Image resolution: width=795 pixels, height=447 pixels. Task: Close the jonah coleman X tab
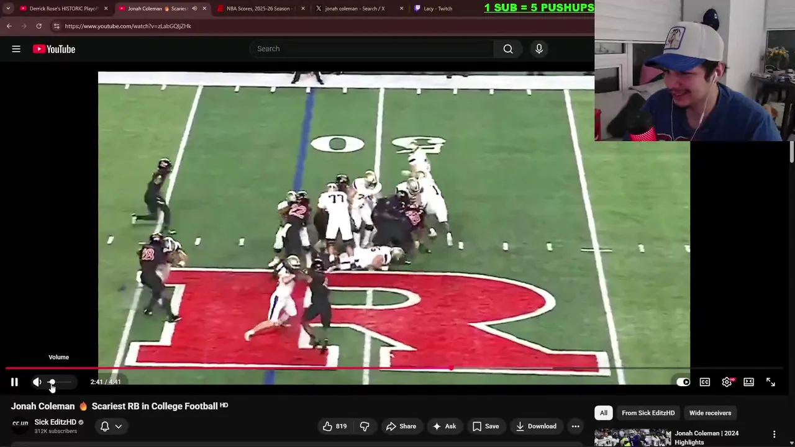[401, 9]
